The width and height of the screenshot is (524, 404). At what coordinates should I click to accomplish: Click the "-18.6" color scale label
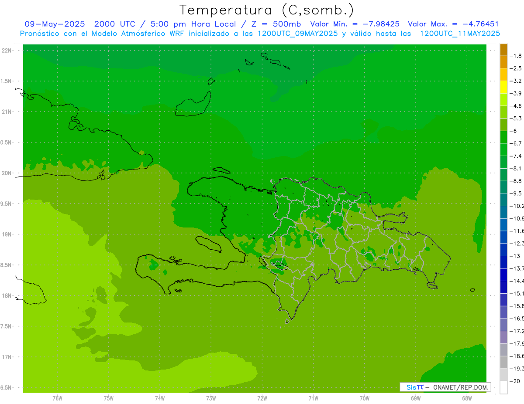(516, 356)
